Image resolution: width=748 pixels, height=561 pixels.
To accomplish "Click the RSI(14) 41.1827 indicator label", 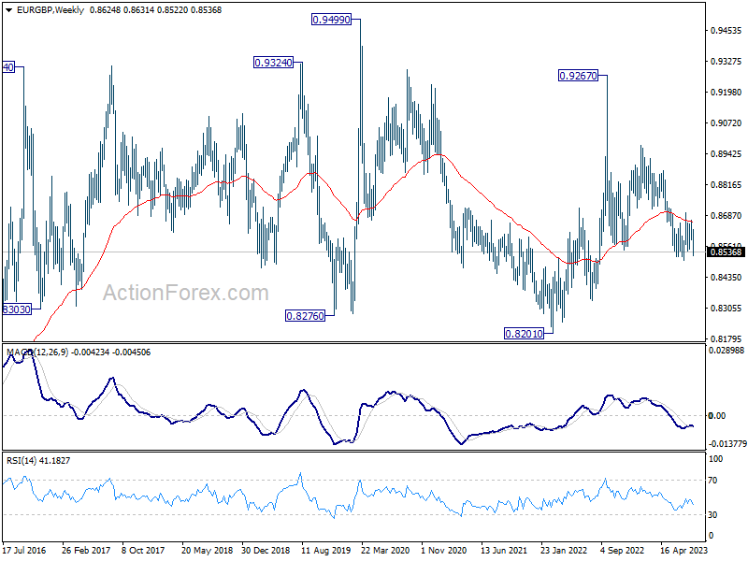I will coord(38,460).
